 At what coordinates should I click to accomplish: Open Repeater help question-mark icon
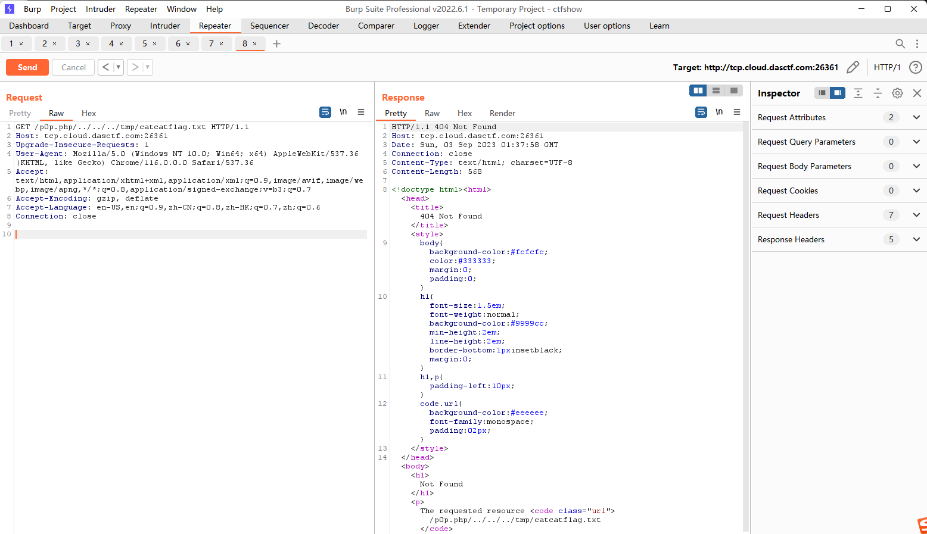click(916, 67)
